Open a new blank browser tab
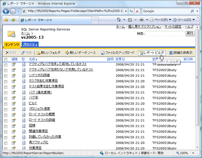 (x=95, y=20)
